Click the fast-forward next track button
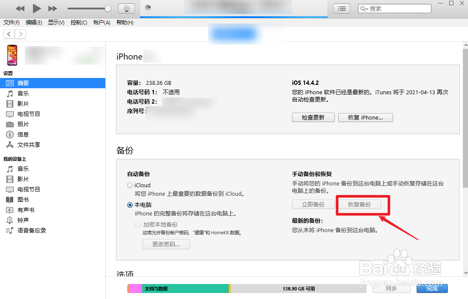Viewport: 468px width, 299px height. (x=53, y=9)
